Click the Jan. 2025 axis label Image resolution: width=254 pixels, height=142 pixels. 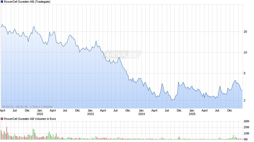[192, 112]
